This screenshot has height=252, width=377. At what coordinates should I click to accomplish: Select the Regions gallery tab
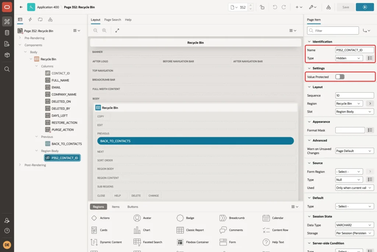(x=98, y=207)
